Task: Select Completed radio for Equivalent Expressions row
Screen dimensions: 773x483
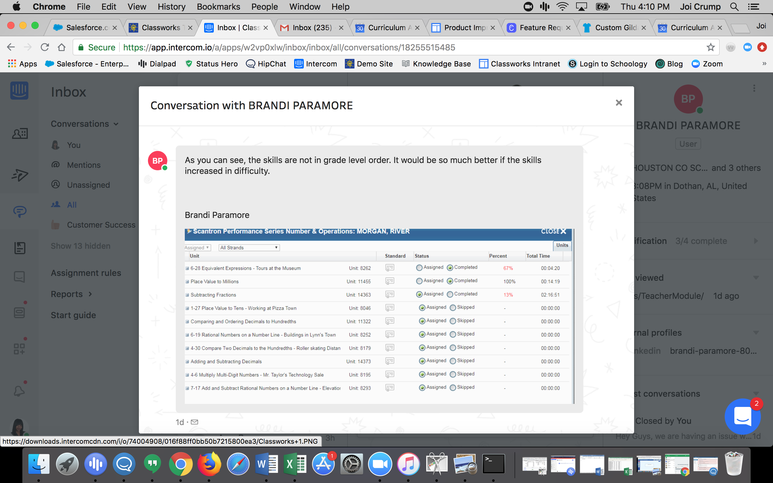Action: pos(450,268)
